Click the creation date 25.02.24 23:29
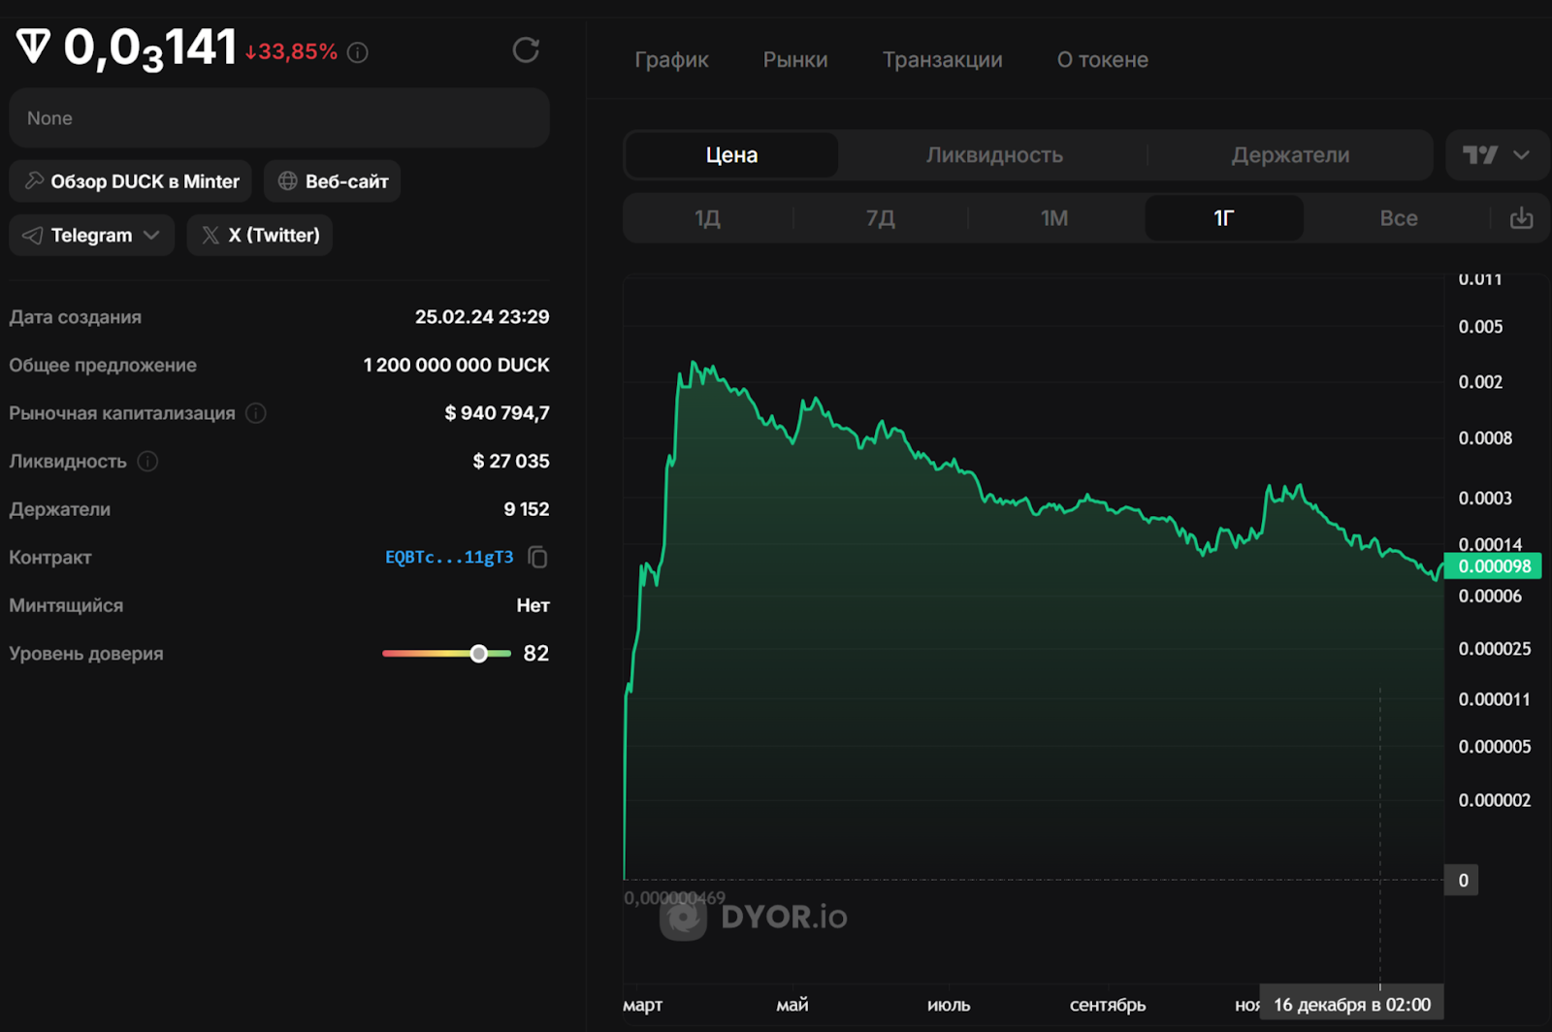Screen dimensions: 1552x1032 482,317
